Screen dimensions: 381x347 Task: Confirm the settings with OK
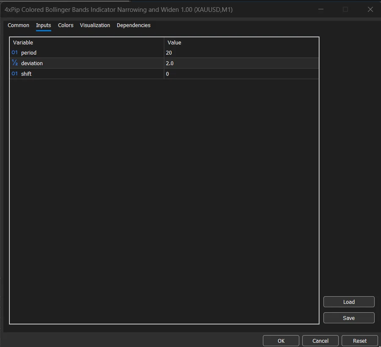pos(281,341)
